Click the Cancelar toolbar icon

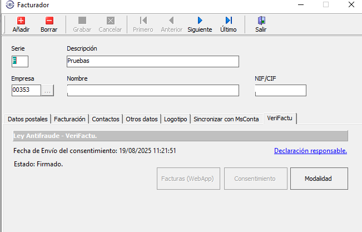click(x=110, y=21)
